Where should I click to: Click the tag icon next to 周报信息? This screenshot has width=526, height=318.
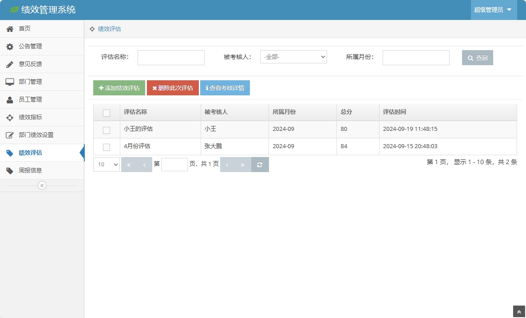pyautogui.click(x=9, y=170)
